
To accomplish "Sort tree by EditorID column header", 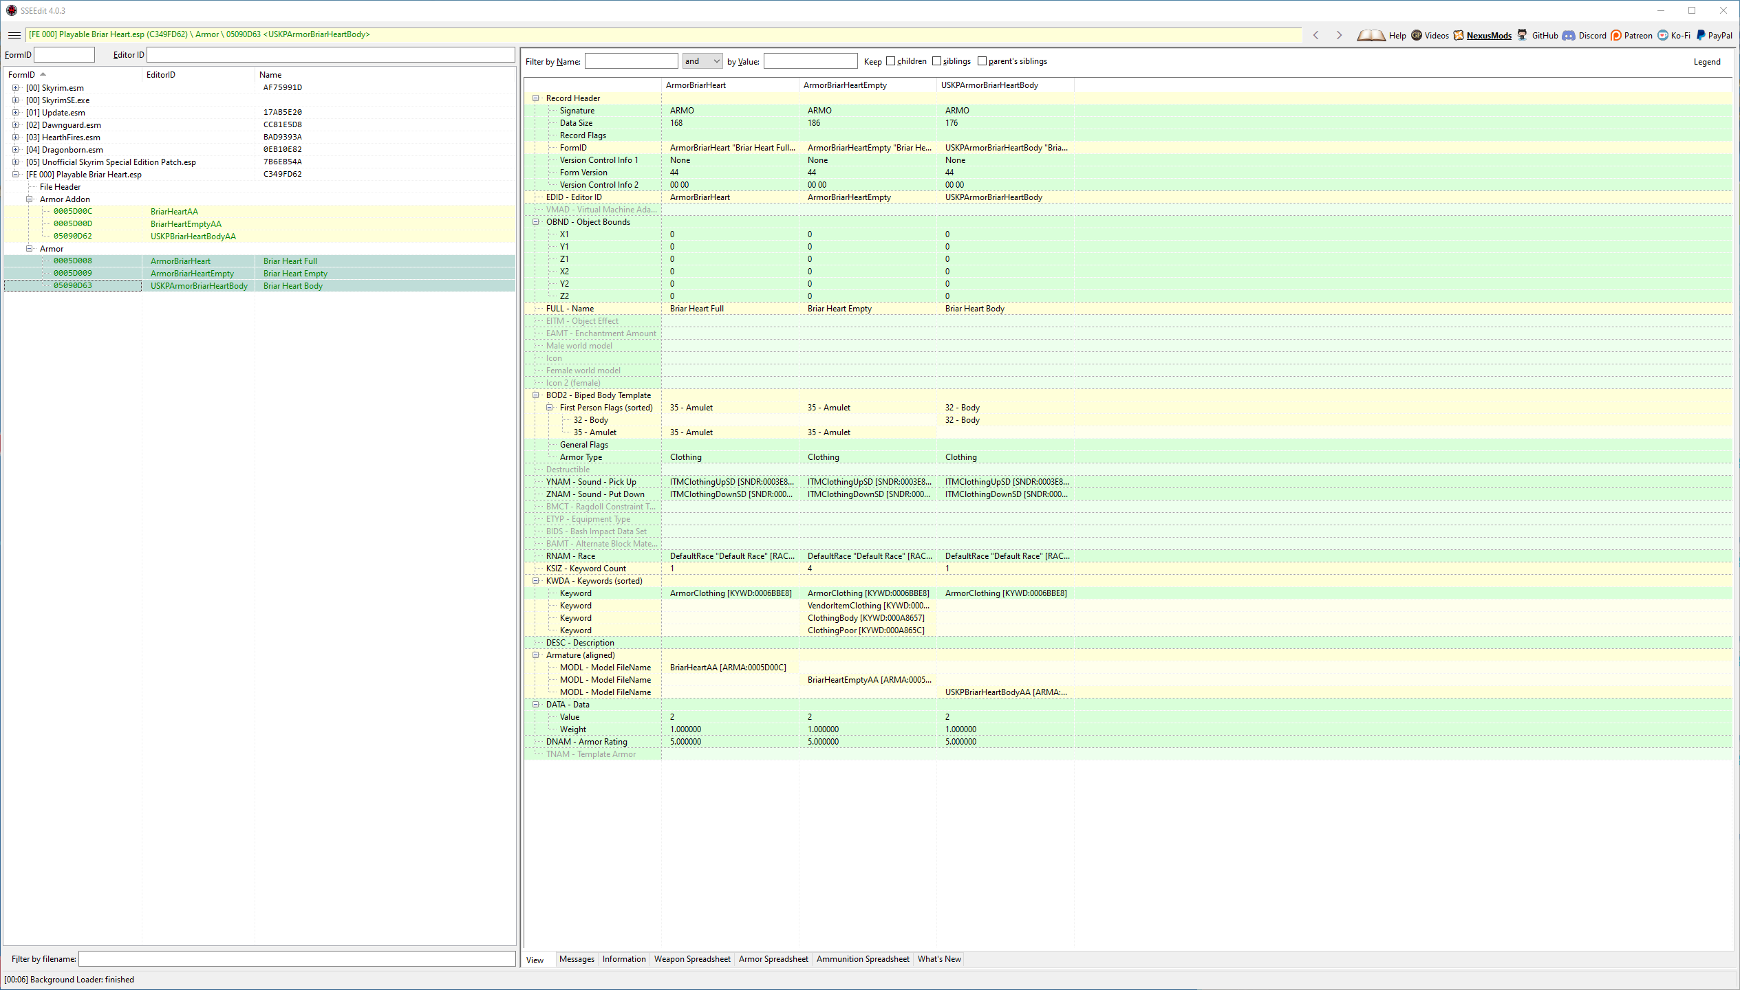I will 198,74.
